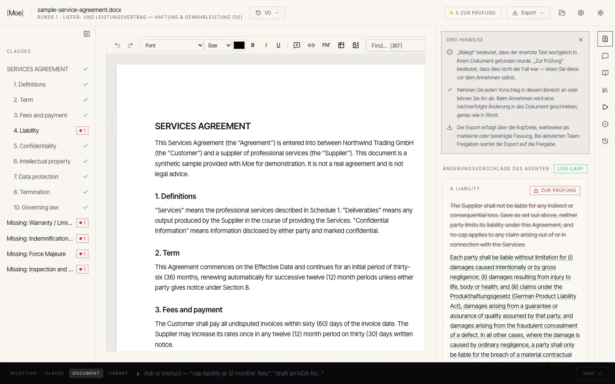This screenshot has width=615, height=384.
Task: Insert a hyperlink via toolbar link icon
Action: pyautogui.click(x=311, y=45)
